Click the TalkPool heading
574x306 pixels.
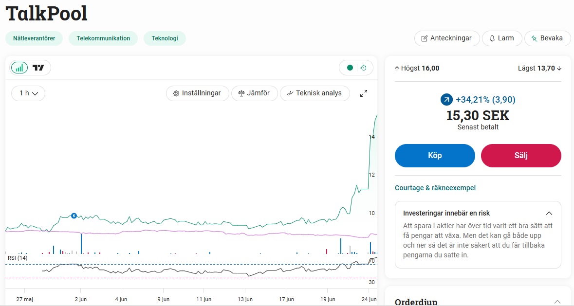point(46,14)
